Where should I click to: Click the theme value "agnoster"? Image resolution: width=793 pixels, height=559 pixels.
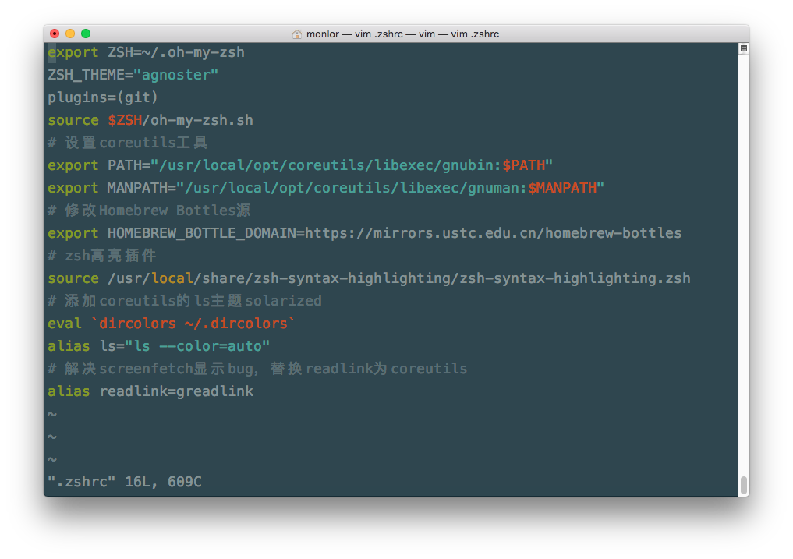coord(175,75)
